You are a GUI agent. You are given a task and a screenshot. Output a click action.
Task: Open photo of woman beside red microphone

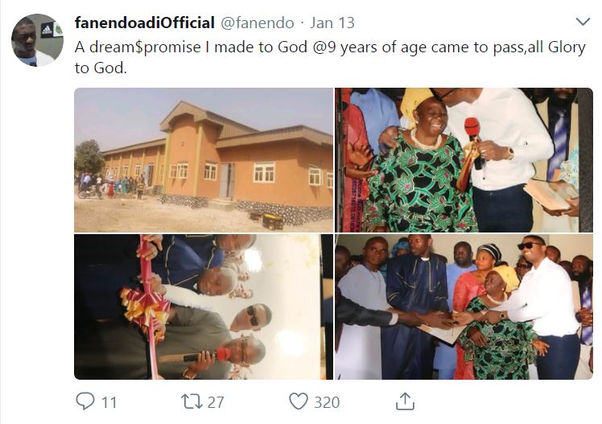(x=464, y=160)
